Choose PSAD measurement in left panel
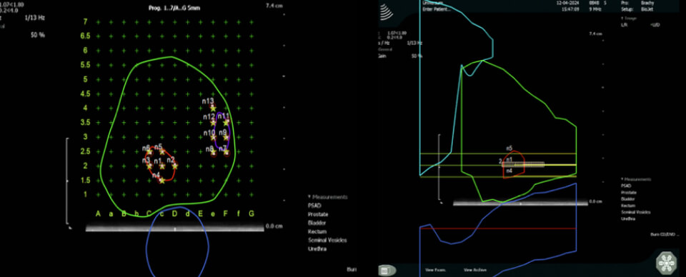The width and height of the screenshot is (686, 277). (314, 206)
